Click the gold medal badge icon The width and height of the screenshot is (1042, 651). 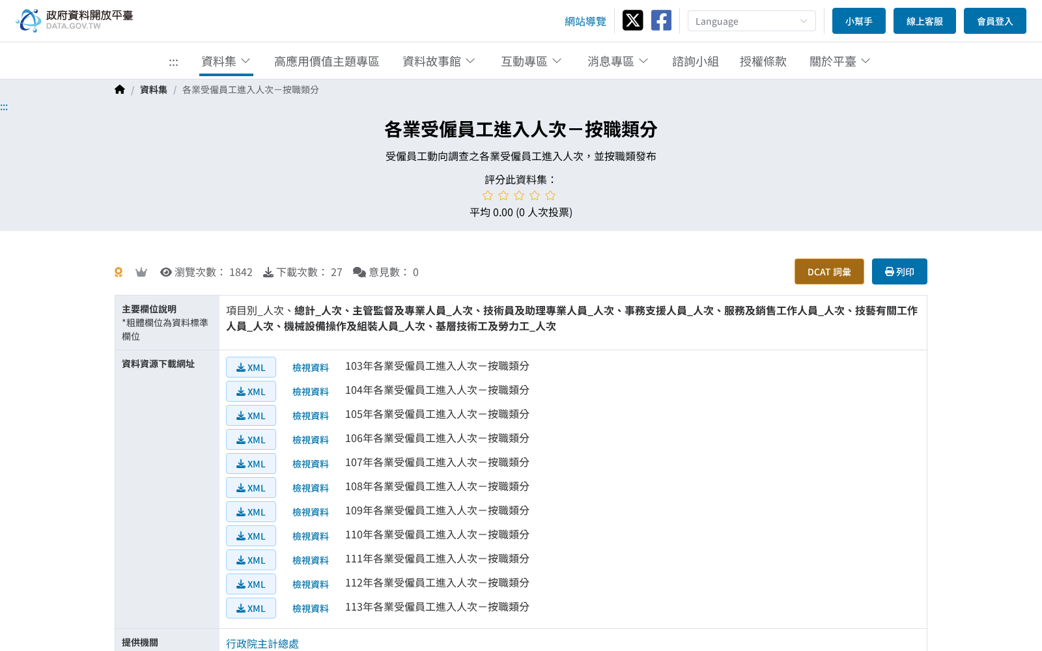pos(119,272)
